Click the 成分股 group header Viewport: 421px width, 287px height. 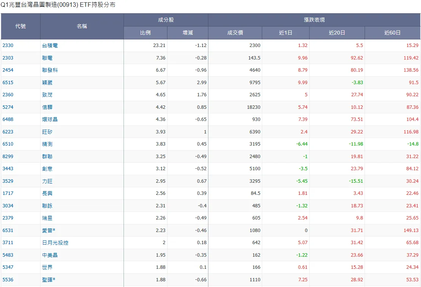tap(166, 20)
